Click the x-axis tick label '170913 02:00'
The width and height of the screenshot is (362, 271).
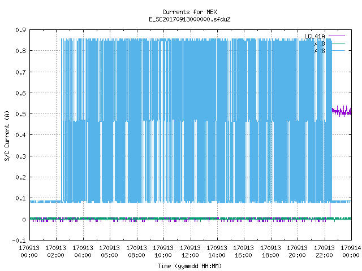(x=55, y=252)
